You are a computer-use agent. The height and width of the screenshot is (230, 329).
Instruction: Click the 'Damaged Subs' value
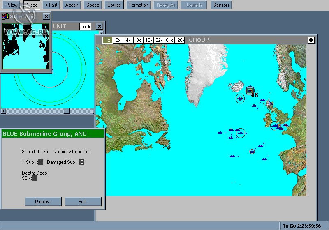(82, 162)
